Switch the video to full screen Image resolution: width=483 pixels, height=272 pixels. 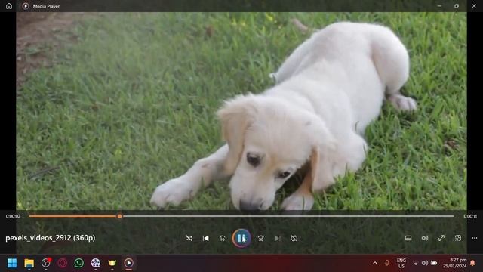(x=441, y=238)
